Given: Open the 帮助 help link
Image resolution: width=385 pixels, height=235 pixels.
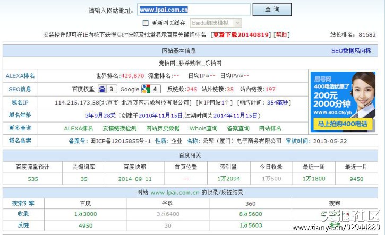Looking at the screenshot, I should point(281,35).
